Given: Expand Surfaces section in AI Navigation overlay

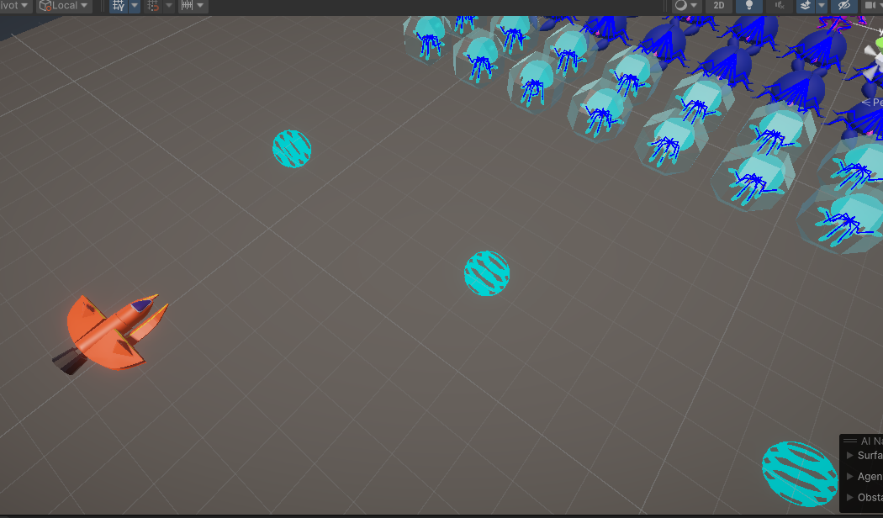Looking at the screenshot, I should (x=850, y=456).
